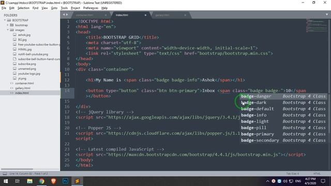This screenshot has width=331, height=186.
Task: Click the minimap code overview
Action: coord(316,25)
